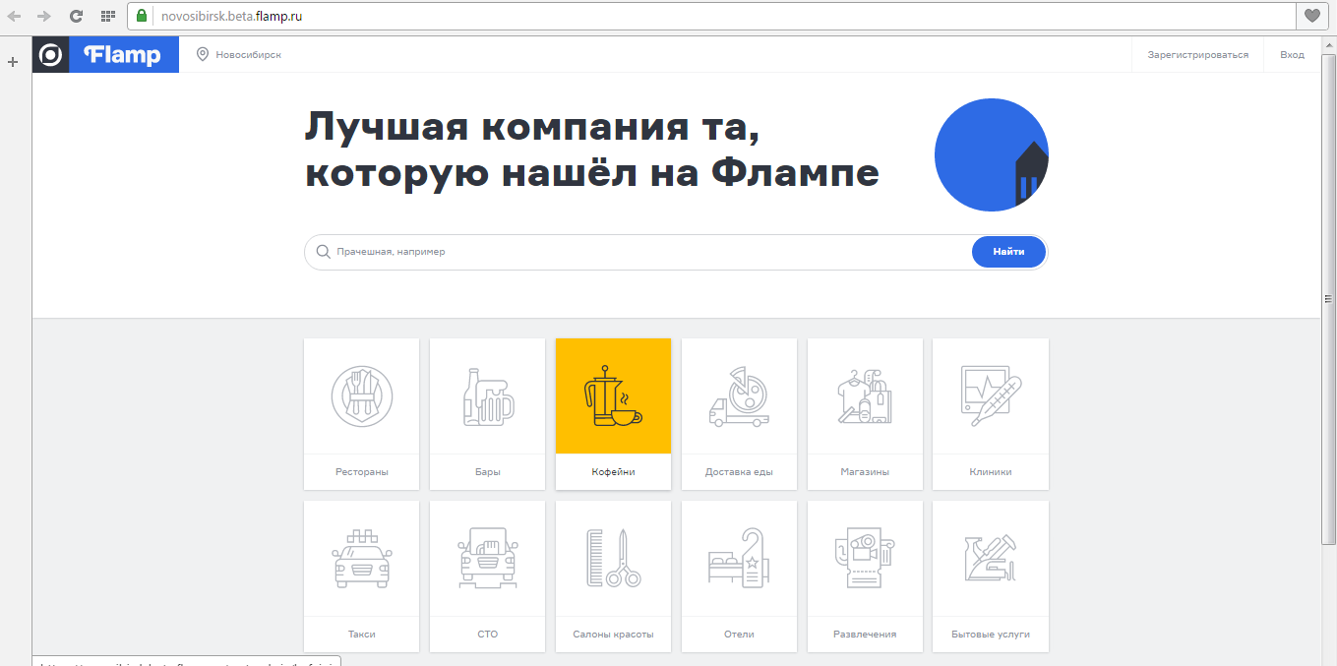Open new tab with plus icon
The height and width of the screenshot is (666, 1337).
[13, 62]
